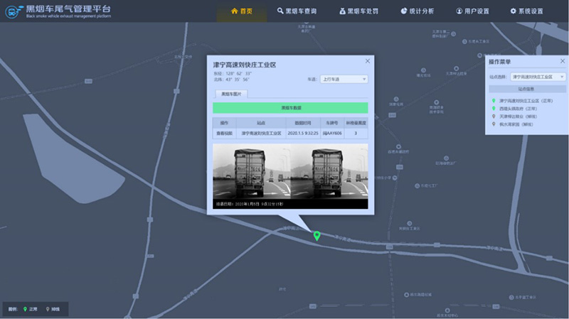Open 用户设置 user settings
This screenshot has height=319, width=569.
[x=472, y=11]
